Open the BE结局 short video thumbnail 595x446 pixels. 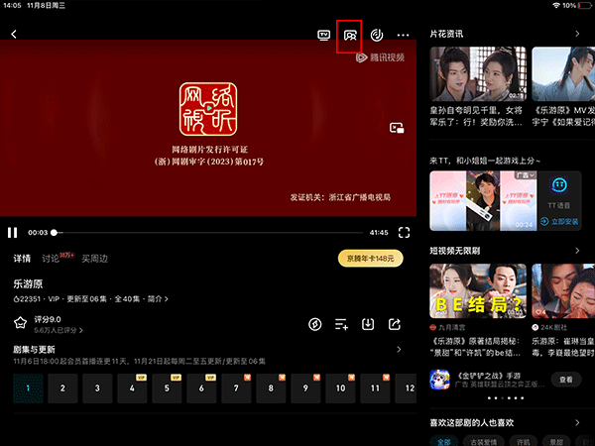[x=478, y=290]
